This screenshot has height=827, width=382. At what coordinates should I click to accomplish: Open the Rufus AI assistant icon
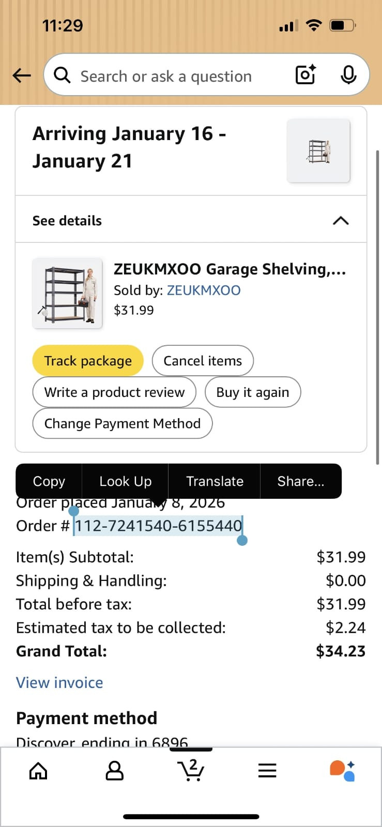pyautogui.click(x=342, y=770)
